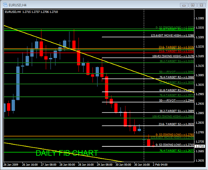
Task: Click the '30 Jan 16:00' time axis label
Action: click(x=142, y=165)
